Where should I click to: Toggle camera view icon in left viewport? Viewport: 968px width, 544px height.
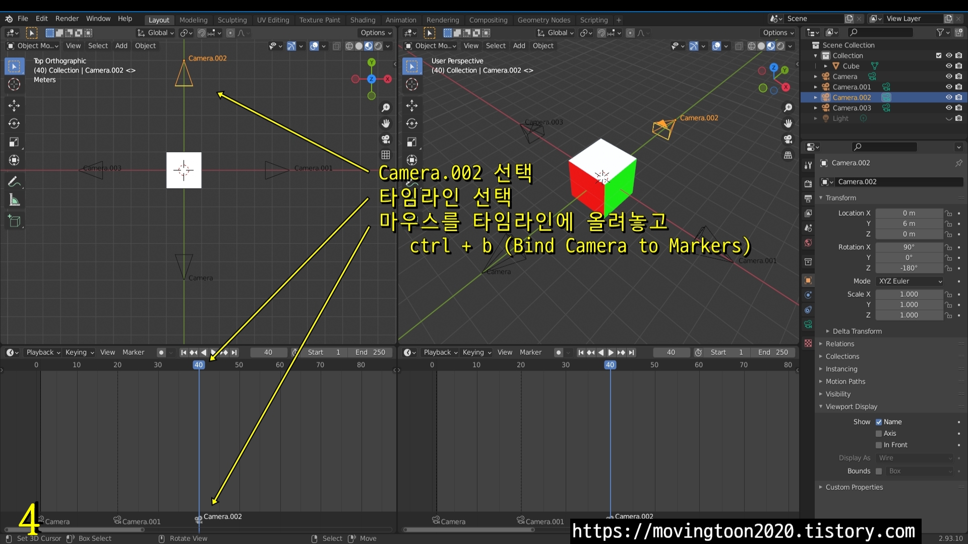tap(386, 139)
